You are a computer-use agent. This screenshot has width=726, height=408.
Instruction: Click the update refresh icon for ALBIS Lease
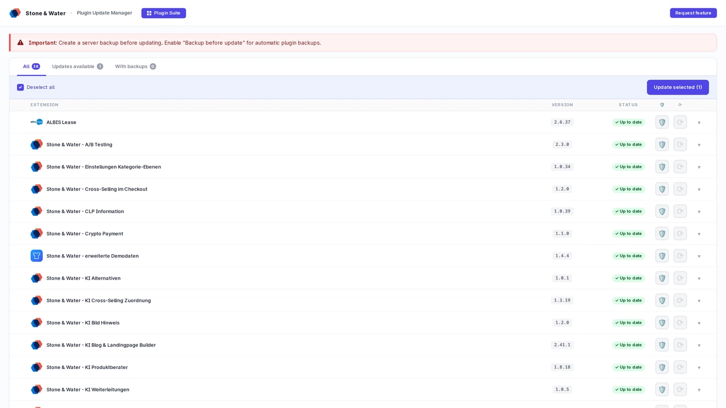click(680, 122)
